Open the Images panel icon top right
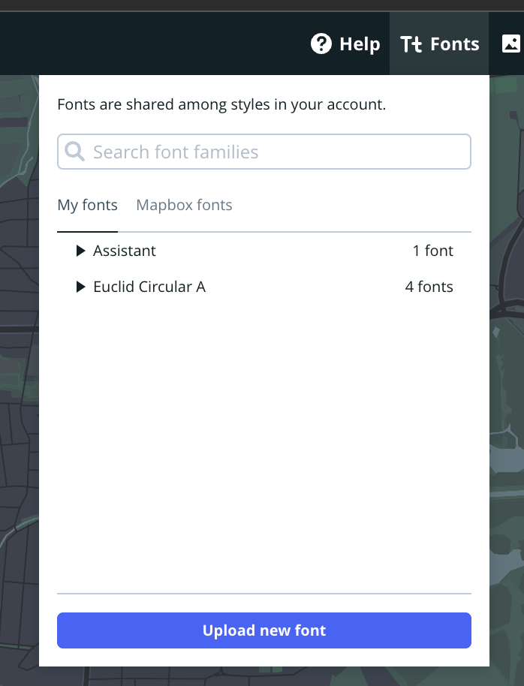 (511, 44)
